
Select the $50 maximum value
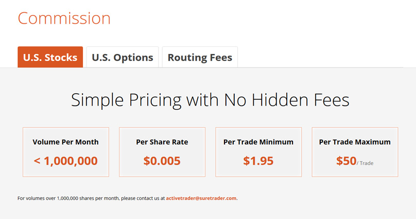346,161
